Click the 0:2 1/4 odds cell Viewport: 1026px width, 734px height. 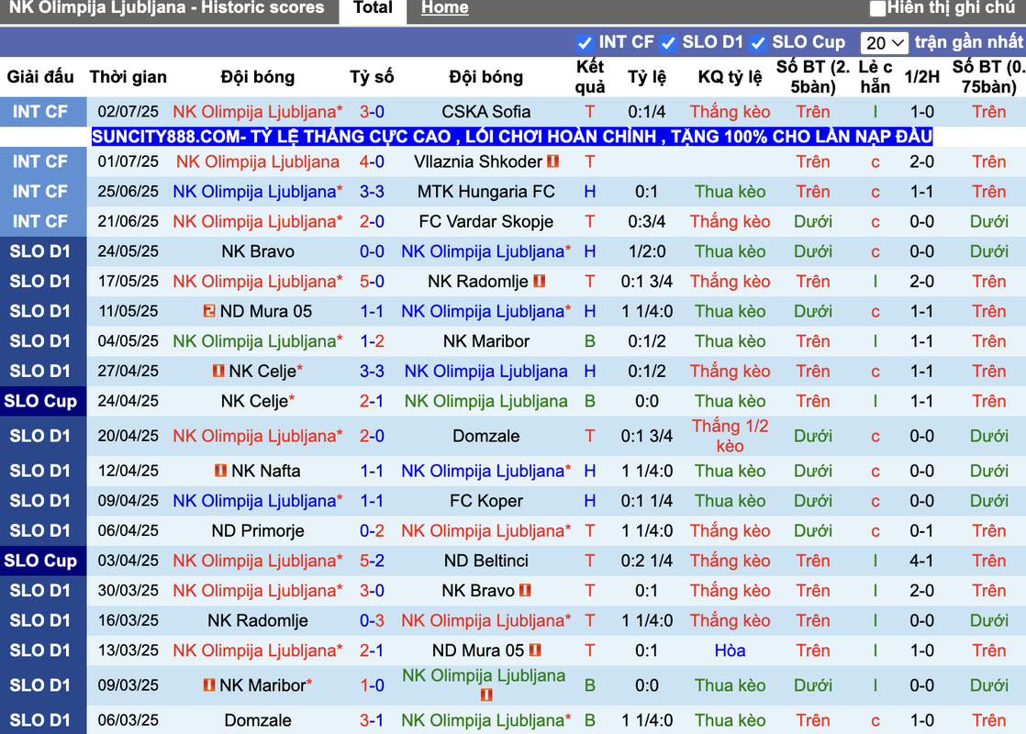click(646, 561)
